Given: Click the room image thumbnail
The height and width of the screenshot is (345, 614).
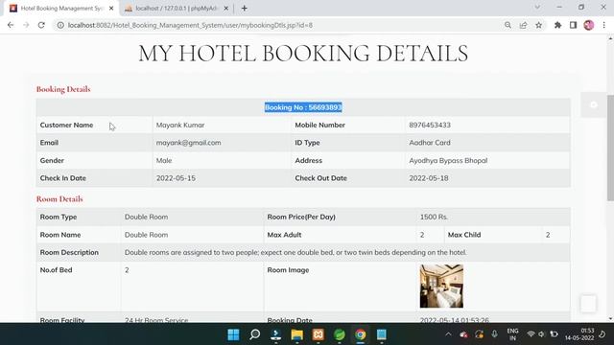Looking at the screenshot, I should (x=441, y=286).
